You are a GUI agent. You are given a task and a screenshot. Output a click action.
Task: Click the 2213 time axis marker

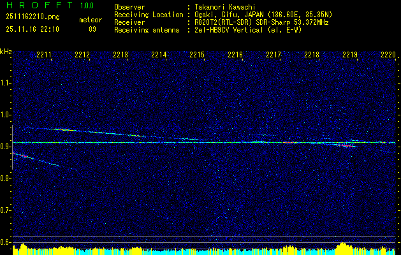coord(120,55)
